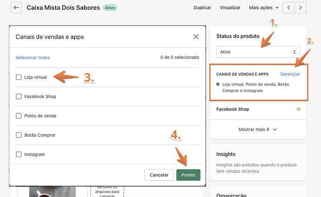Screen dimensions: 321x197
Task: Expand the Mais ações menu
Action: coord(264,8)
